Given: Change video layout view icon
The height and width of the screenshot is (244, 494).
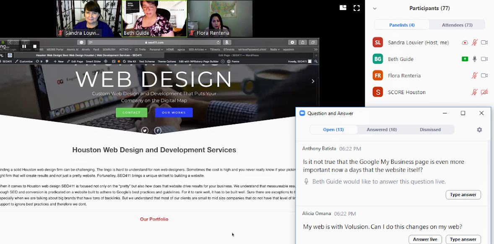Looking at the screenshot, I should (x=343, y=8).
